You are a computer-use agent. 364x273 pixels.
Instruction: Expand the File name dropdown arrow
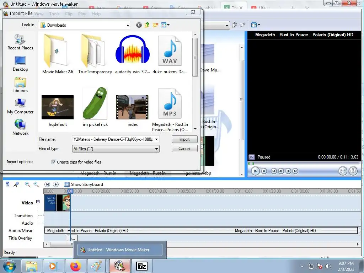pyautogui.click(x=157, y=139)
